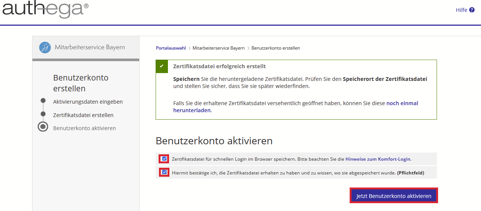
Task: Uncheck the mandatory certificate confirmation checkbox
Action: coord(164,172)
